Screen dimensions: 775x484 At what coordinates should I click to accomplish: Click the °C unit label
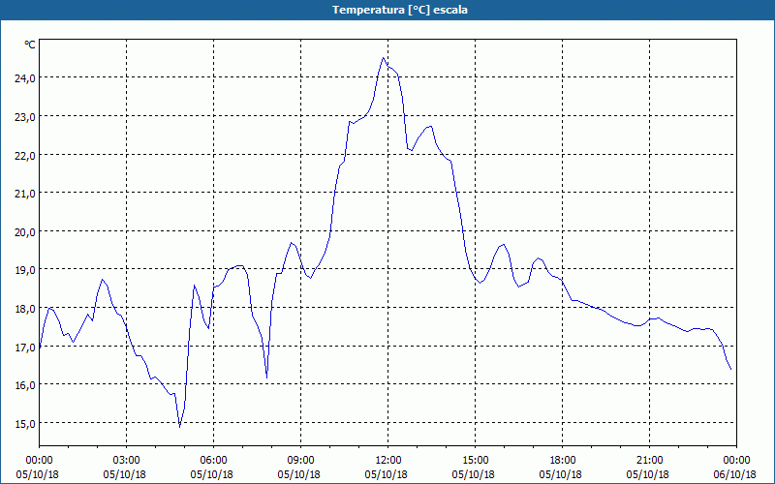tap(30, 45)
